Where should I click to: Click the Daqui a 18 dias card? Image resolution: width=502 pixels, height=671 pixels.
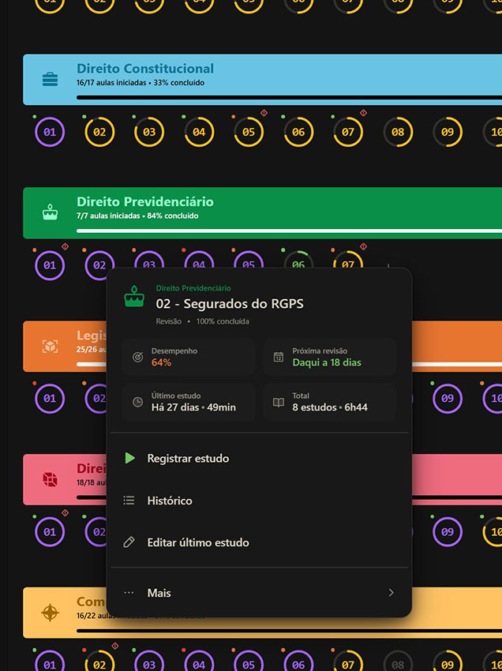point(329,357)
